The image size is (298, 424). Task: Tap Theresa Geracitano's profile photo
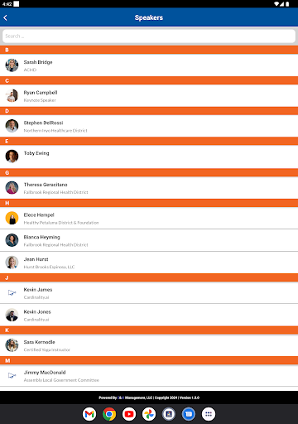point(12,188)
